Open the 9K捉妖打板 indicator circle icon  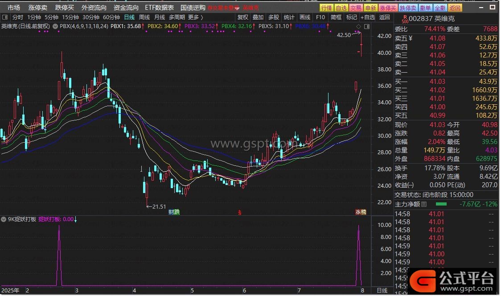point(4,219)
